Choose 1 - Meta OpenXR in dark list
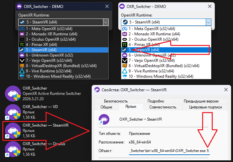Screen dimensions: 233x162 63,29
